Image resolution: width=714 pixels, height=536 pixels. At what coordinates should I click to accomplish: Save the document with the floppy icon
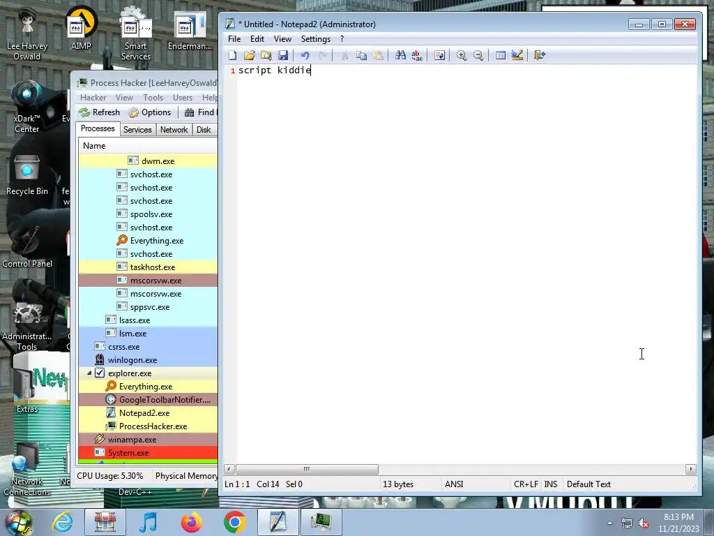pyautogui.click(x=283, y=56)
